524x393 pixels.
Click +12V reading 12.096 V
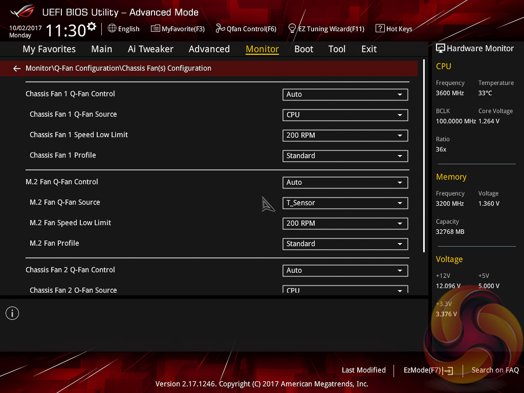448,286
